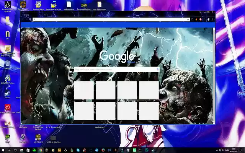Close the New Tab browser tab
The height and width of the screenshot is (153, 245).
45,15
